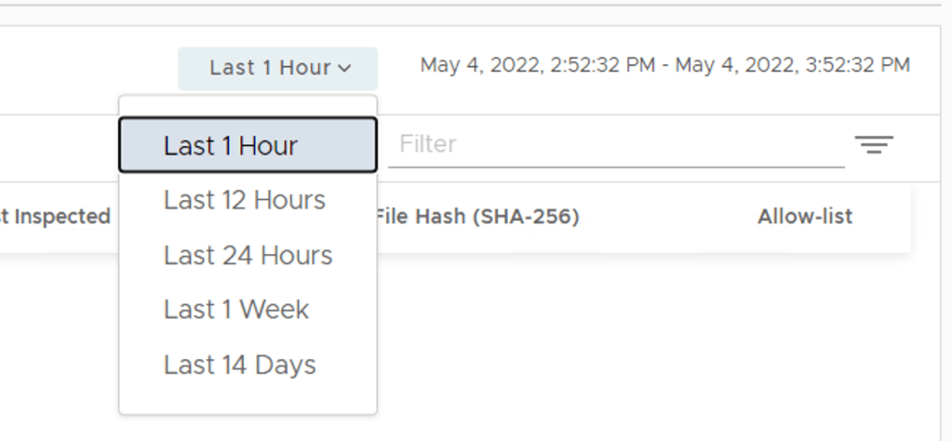
Task: Click blank padding below Last 14 Days option
Action: tap(248, 400)
